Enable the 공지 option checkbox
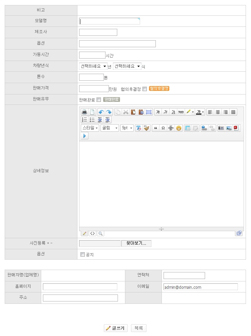Image resolution: width=251 pixels, height=336 pixels. [83, 255]
